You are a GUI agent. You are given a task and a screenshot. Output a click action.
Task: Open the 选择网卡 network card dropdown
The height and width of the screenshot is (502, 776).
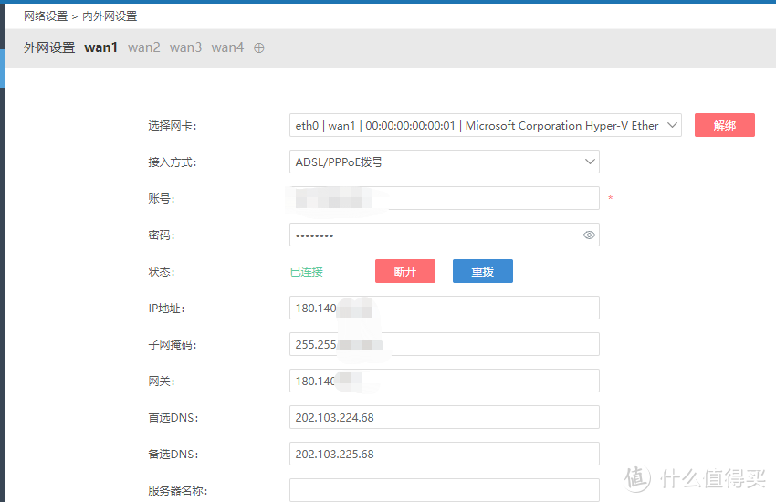point(485,125)
